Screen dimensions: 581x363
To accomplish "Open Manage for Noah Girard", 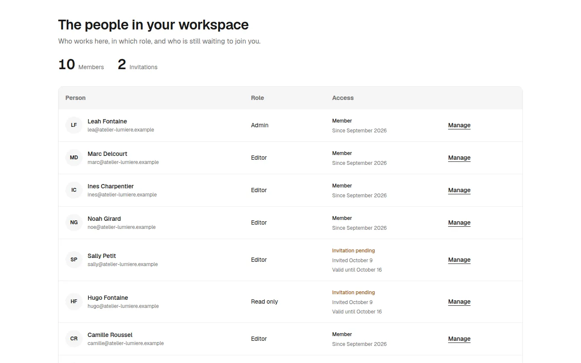I will tap(459, 222).
